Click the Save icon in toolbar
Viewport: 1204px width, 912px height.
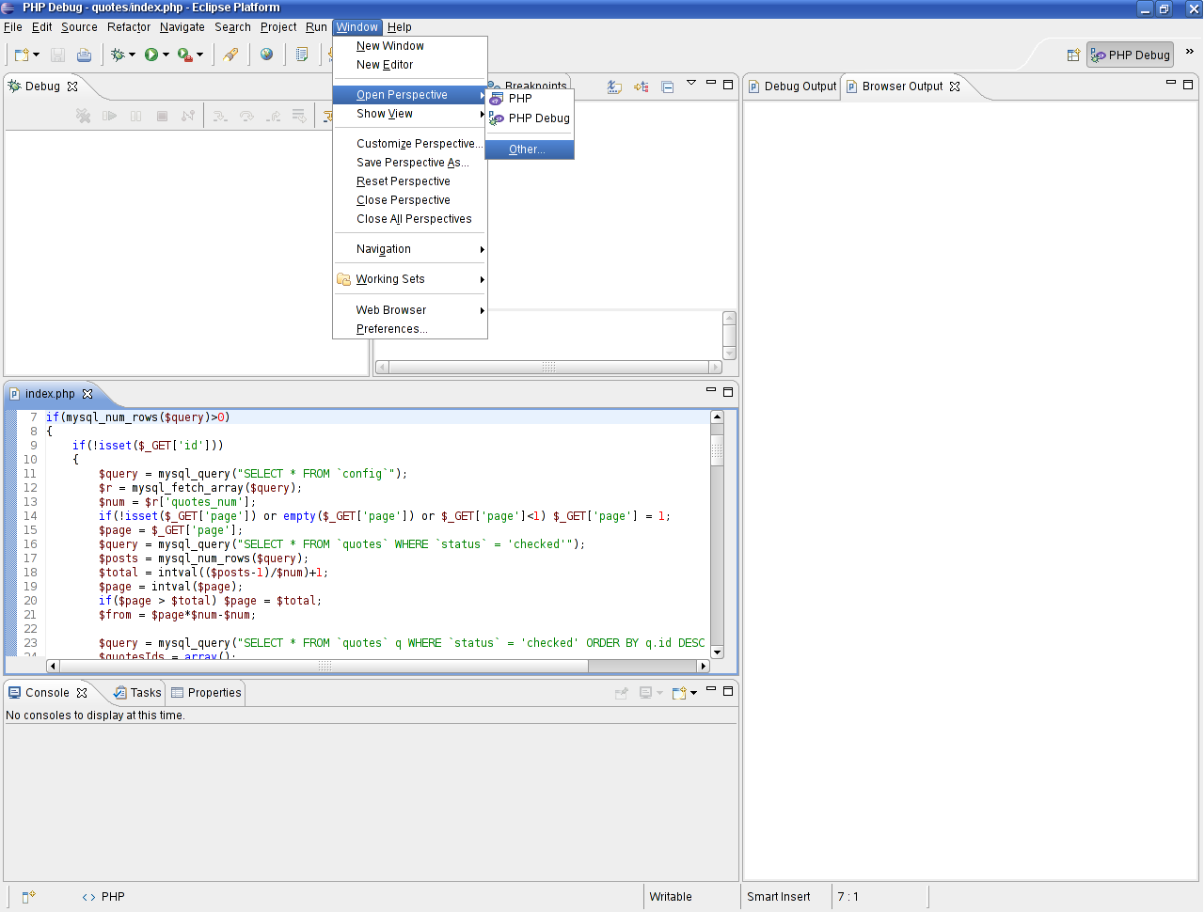click(57, 55)
